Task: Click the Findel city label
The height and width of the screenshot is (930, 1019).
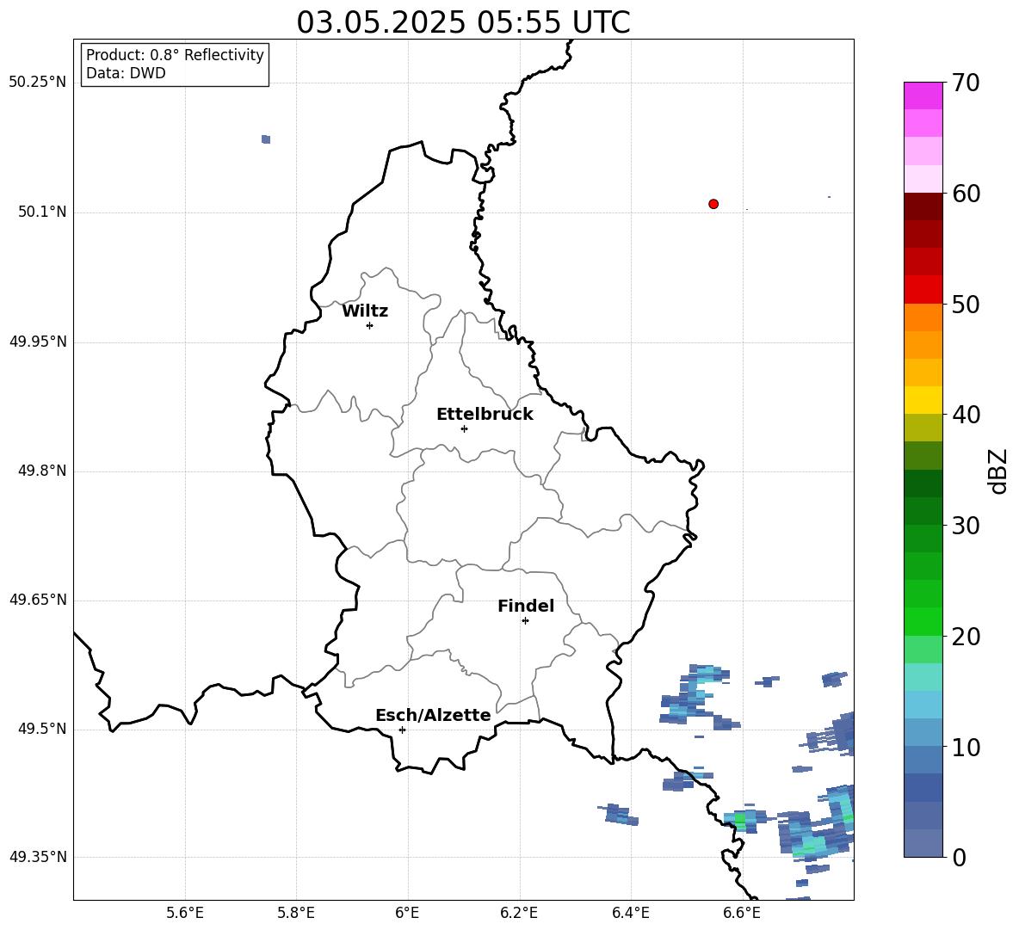Action: tap(526, 607)
